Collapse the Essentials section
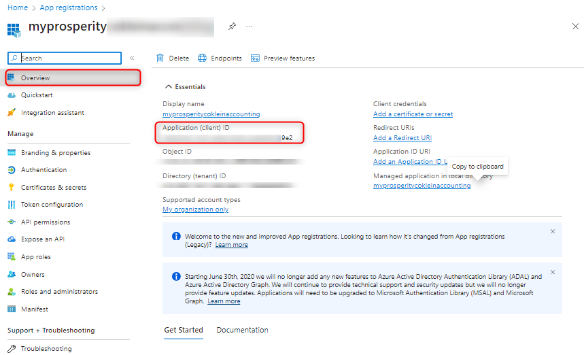Screen dimensions: 584x355 coord(185,87)
